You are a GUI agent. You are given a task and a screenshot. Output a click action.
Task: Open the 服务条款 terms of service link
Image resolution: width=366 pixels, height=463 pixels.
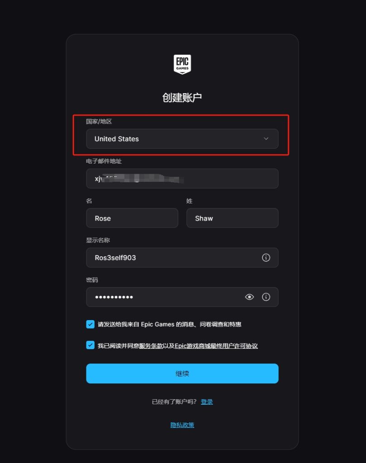tap(151, 346)
